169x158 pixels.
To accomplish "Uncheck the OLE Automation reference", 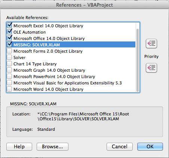I will pos(9,32).
